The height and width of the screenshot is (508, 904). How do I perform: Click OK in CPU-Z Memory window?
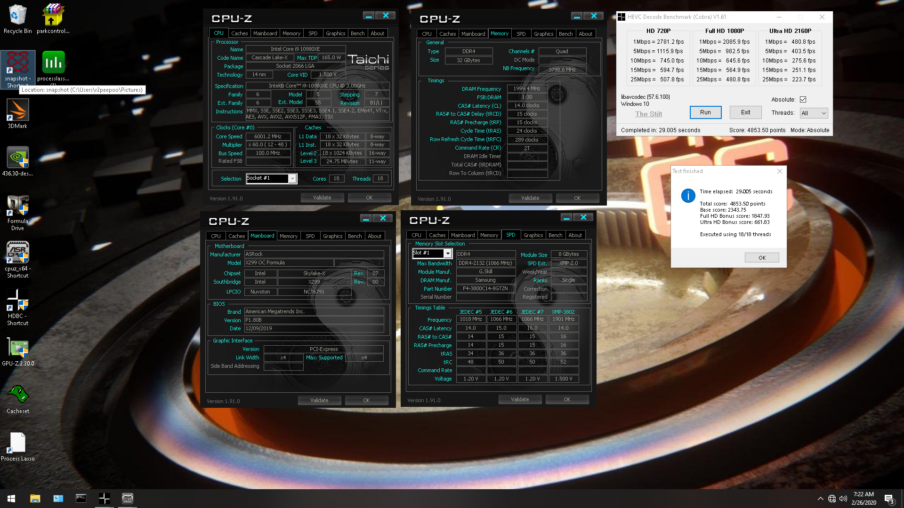577,198
